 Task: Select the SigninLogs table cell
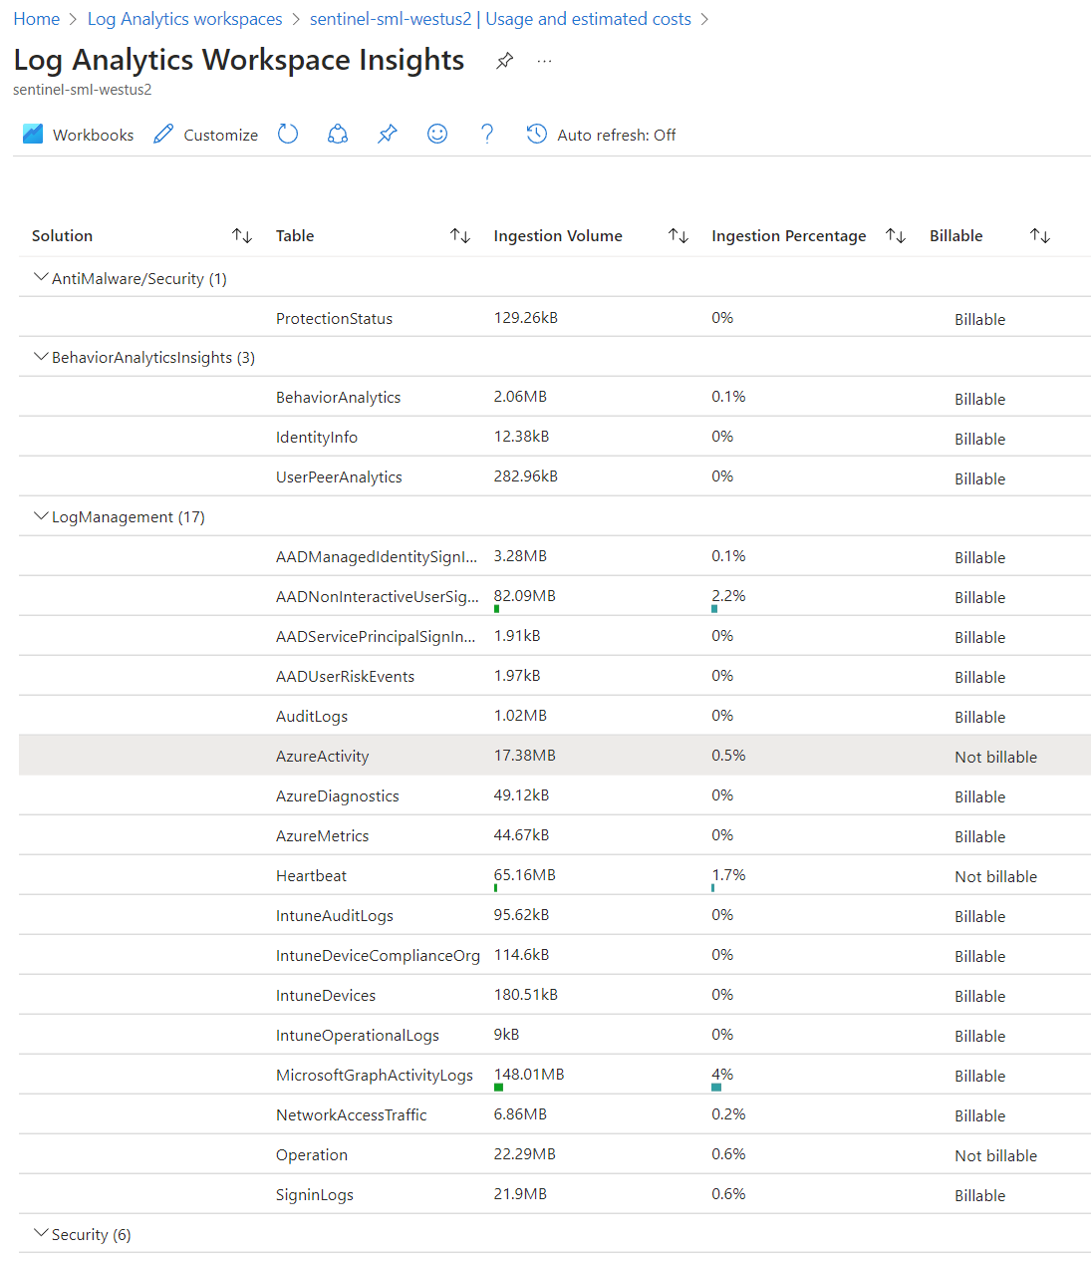click(x=315, y=1195)
